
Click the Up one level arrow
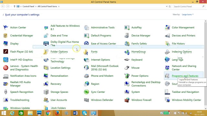(14, 6)
